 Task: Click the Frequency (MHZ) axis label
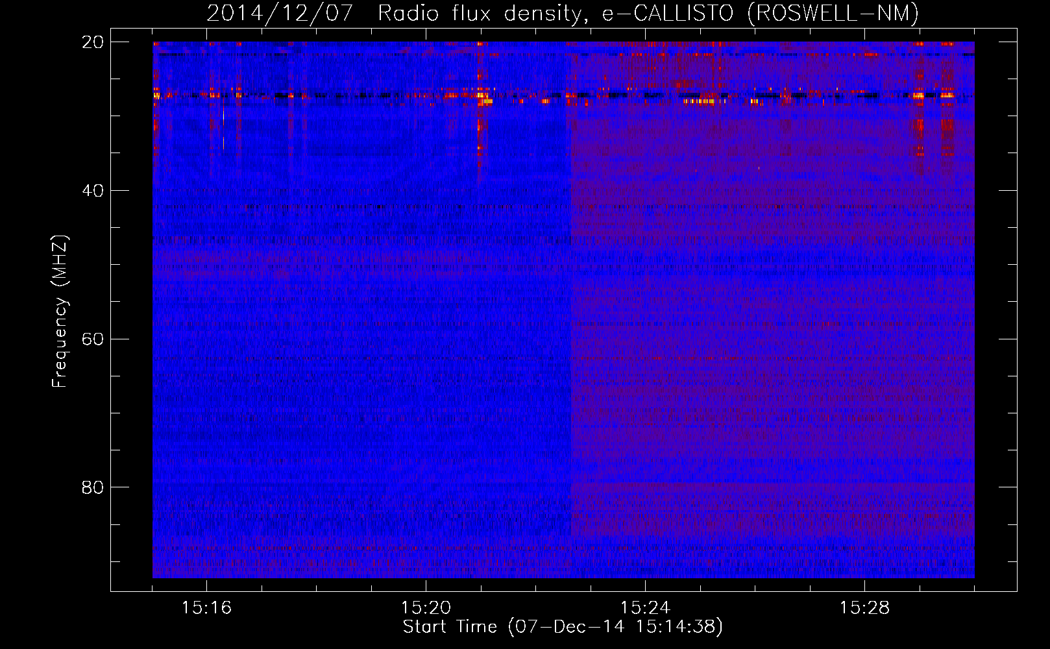(x=60, y=311)
